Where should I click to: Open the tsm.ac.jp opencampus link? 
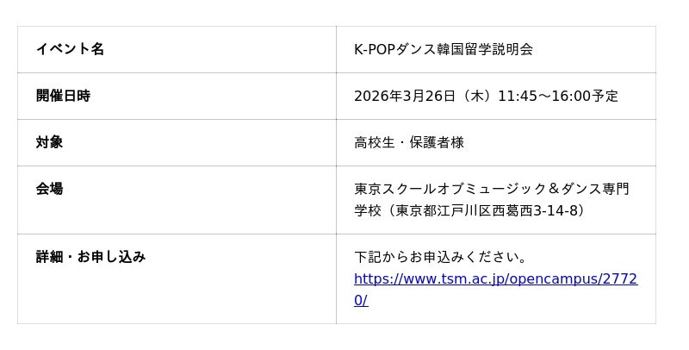(495, 279)
